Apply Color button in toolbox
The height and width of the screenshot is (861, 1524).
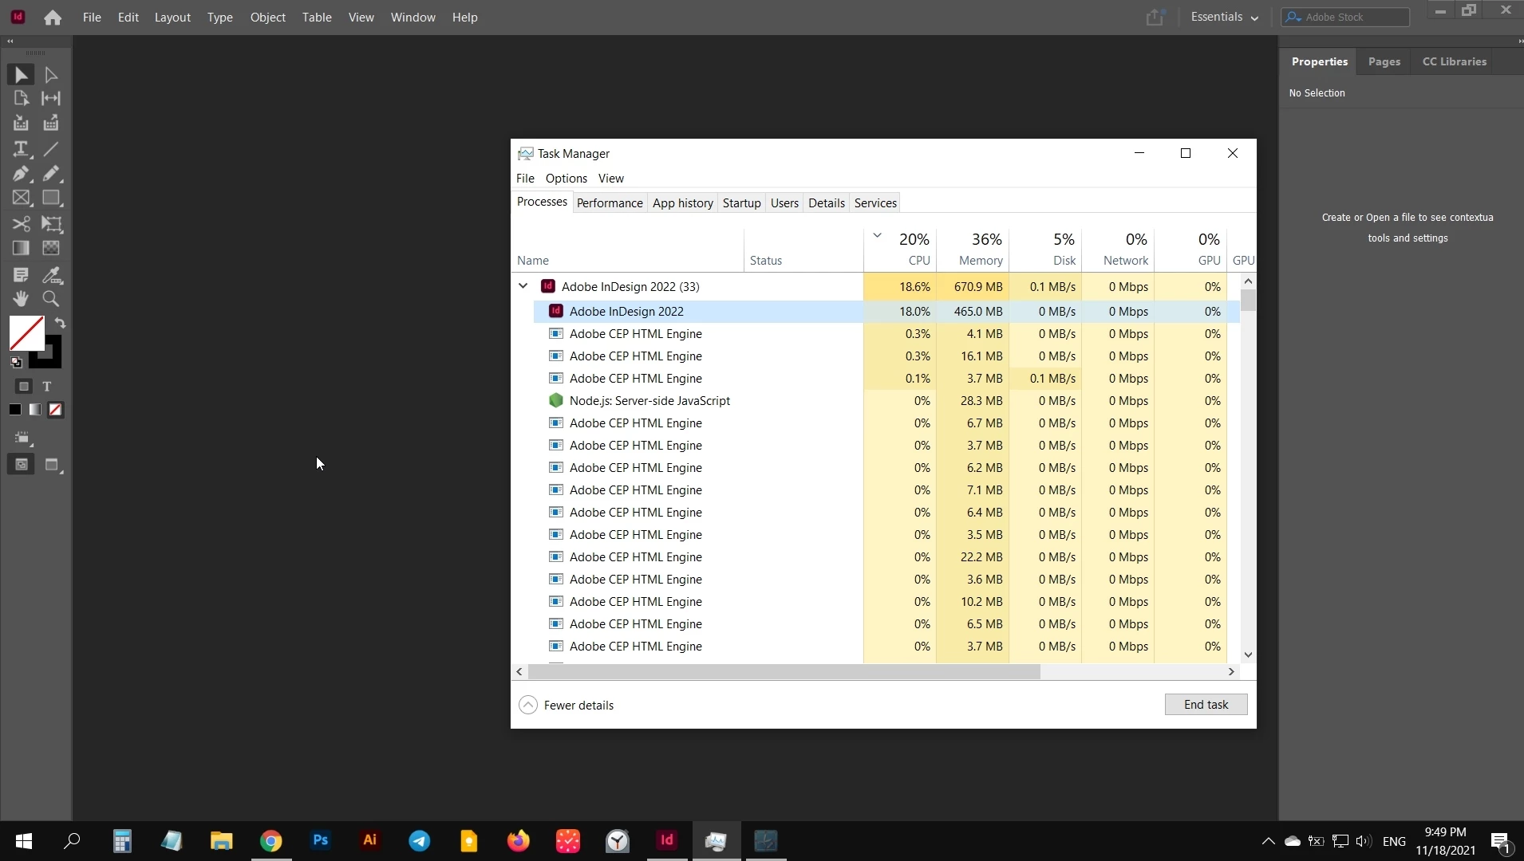click(x=15, y=410)
